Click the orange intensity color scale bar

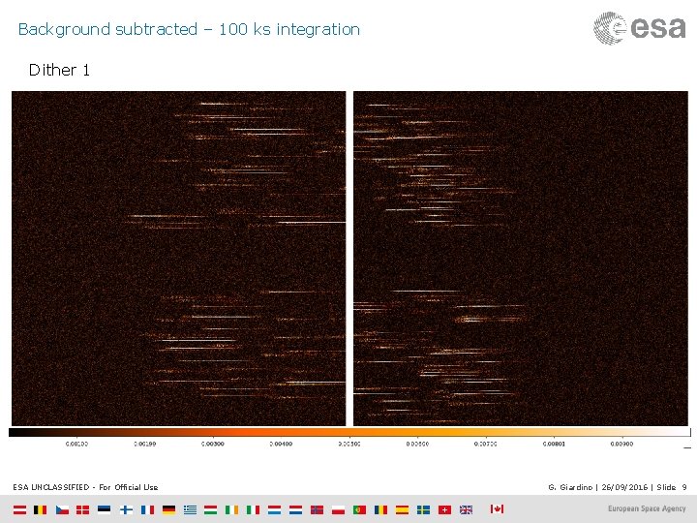pos(349,432)
